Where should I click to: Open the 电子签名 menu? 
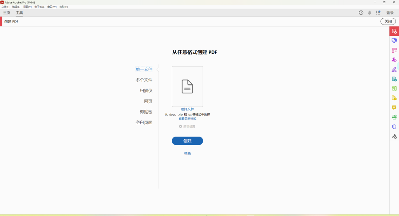(x=39, y=7)
